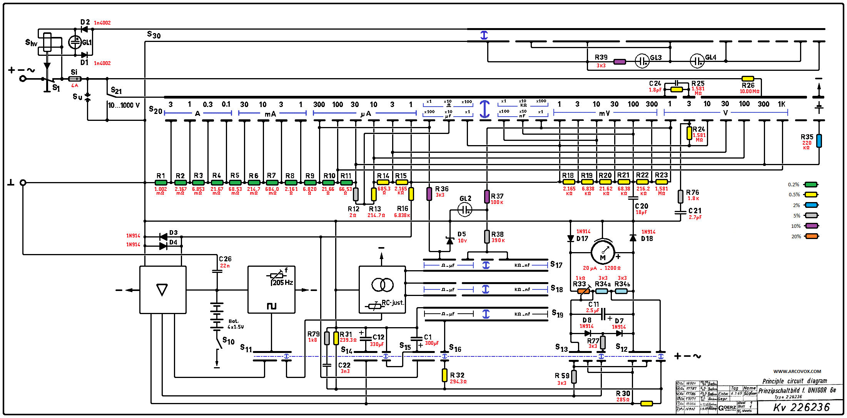Pick the orange 20% legend swatch

(x=811, y=236)
